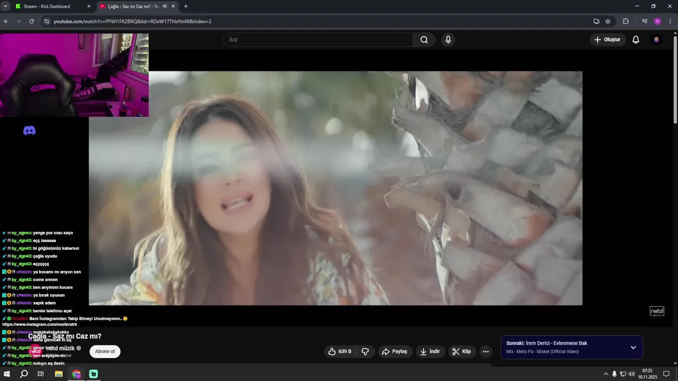Show hidden system tray icons

pos(606,374)
